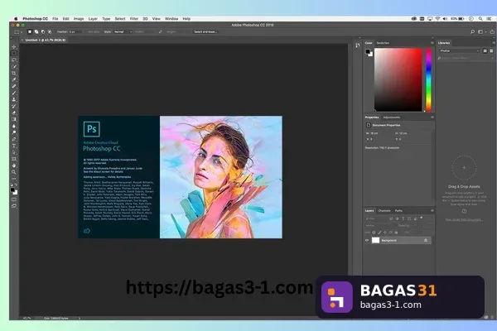This screenshot has height=331, width=497.
Task: Swap foreground and background colors arrow
Action: [16, 185]
